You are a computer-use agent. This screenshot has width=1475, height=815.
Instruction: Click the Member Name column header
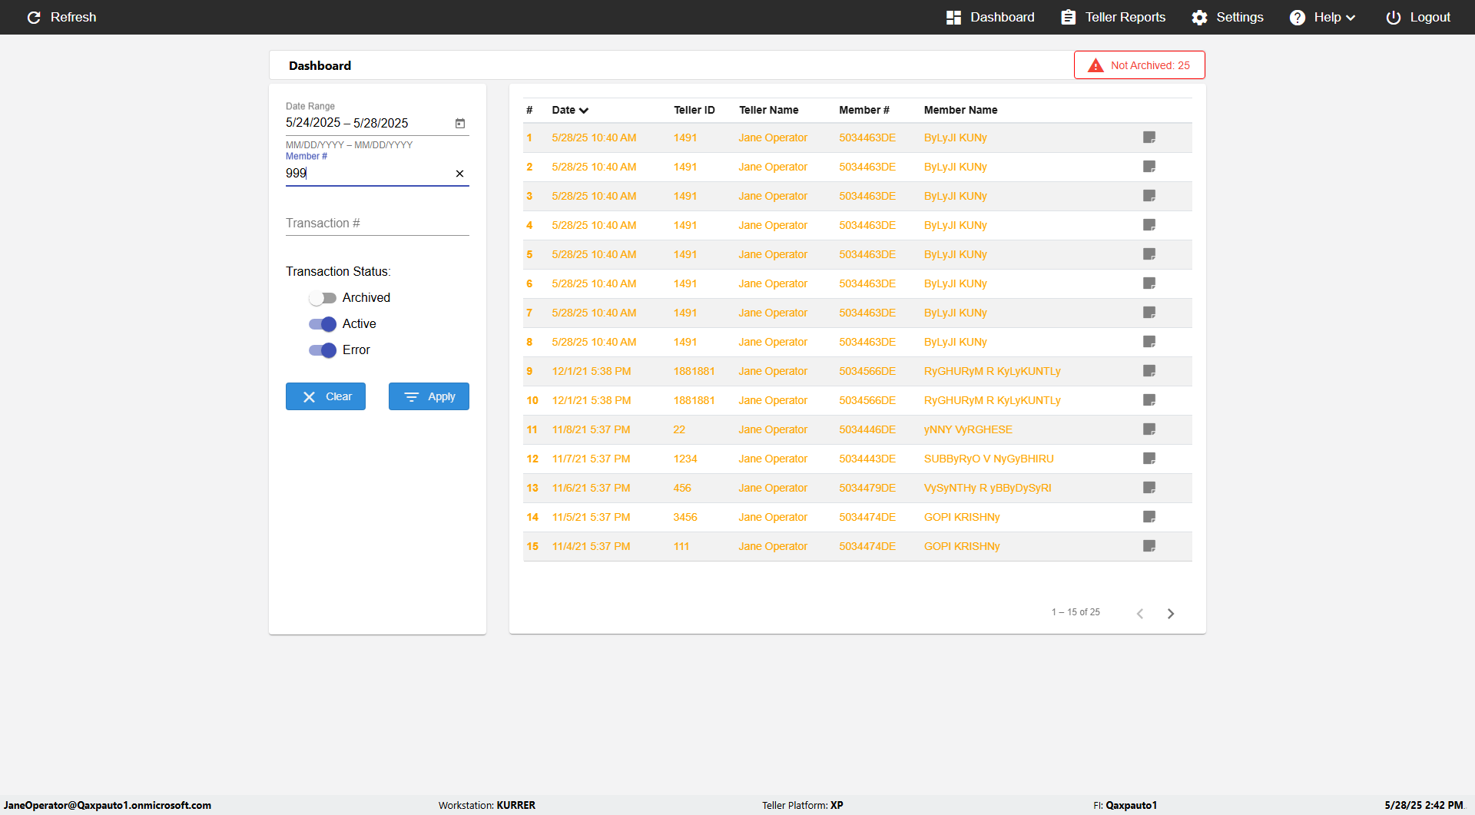[x=961, y=110]
